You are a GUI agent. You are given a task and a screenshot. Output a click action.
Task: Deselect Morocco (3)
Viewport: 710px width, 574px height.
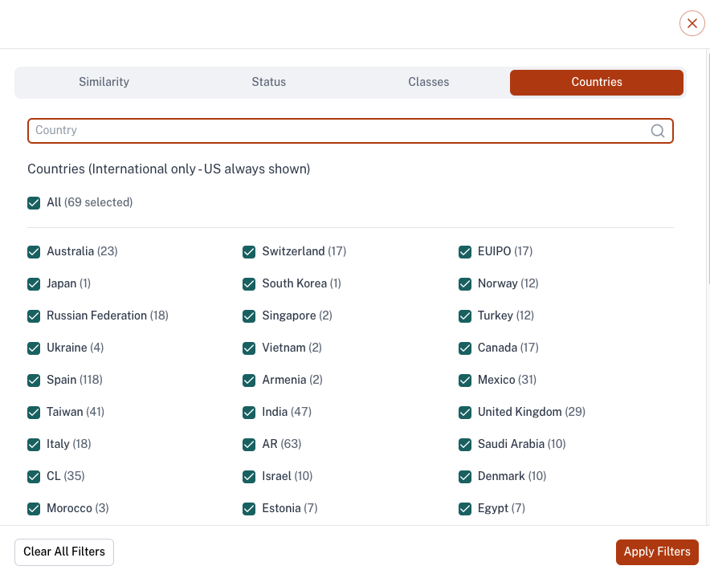[34, 509]
